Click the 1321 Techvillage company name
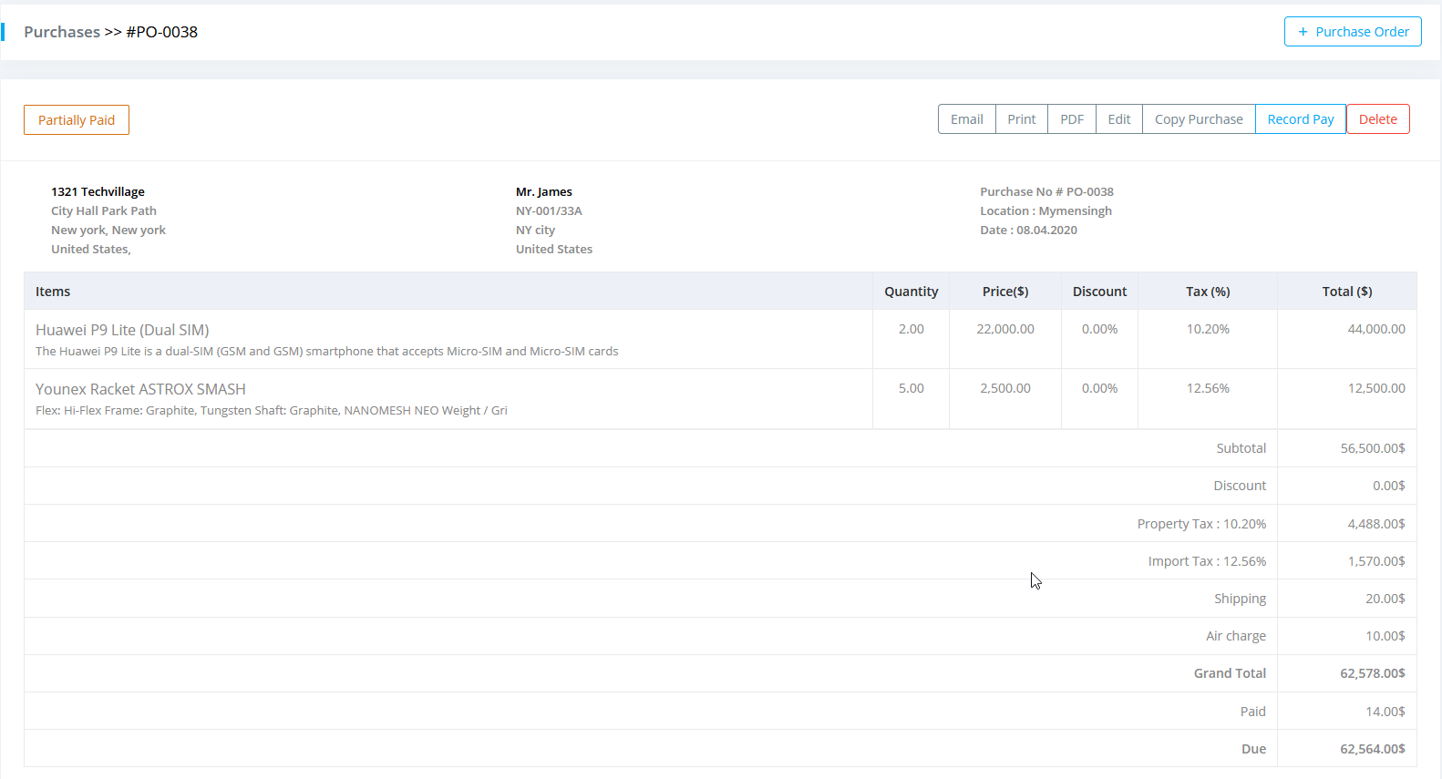Image resolution: width=1442 pixels, height=779 pixels. coord(98,191)
